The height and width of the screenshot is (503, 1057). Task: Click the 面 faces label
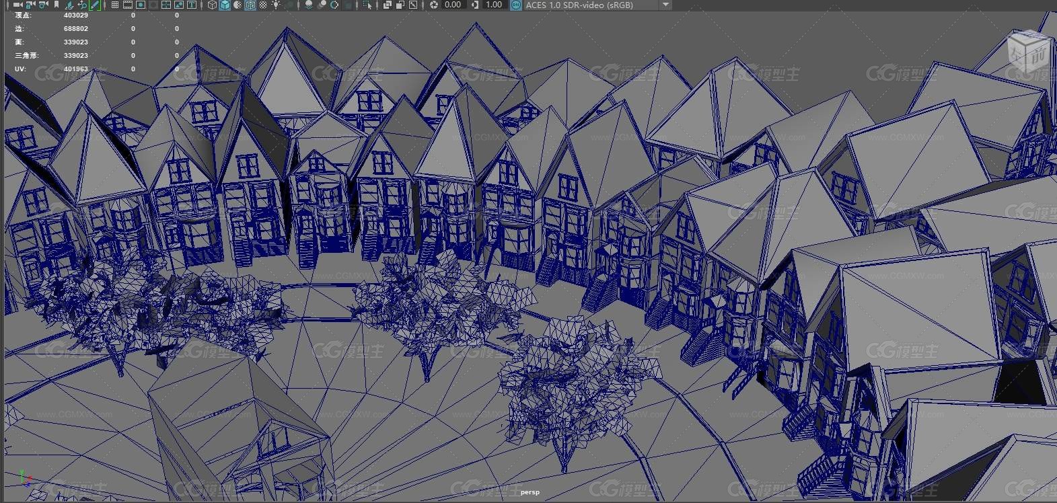19,42
